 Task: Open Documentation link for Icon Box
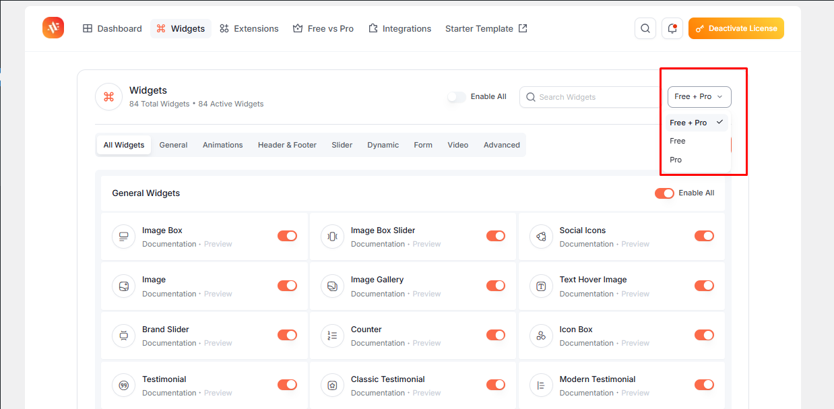(587, 343)
